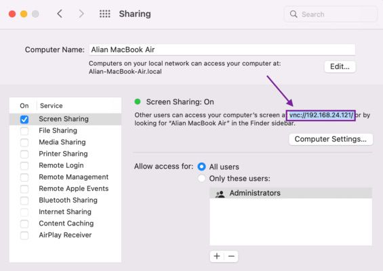Select Remote Login service label
The height and width of the screenshot is (271, 383).
tap(61, 165)
